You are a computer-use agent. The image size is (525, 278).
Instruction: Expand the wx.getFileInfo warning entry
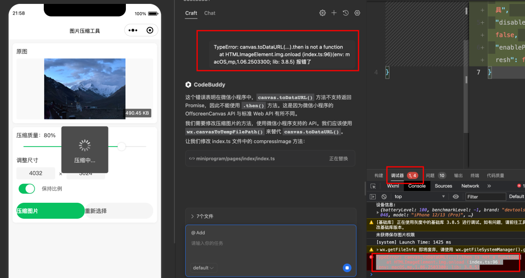tap(378, 249)
